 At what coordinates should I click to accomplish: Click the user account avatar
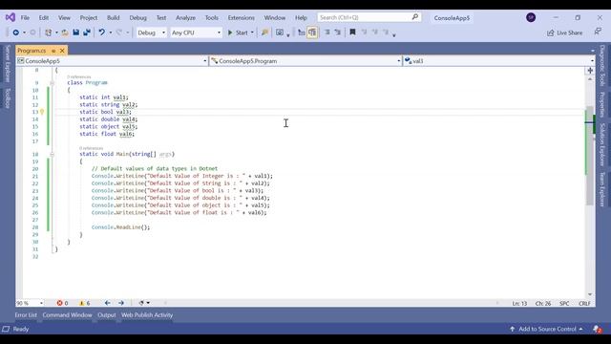tap(531, 17)
